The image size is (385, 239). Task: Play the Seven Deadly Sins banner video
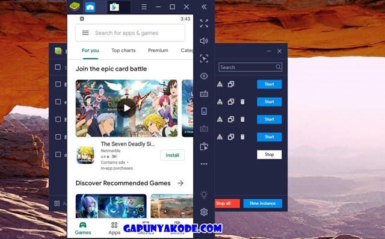pos(127,108)
